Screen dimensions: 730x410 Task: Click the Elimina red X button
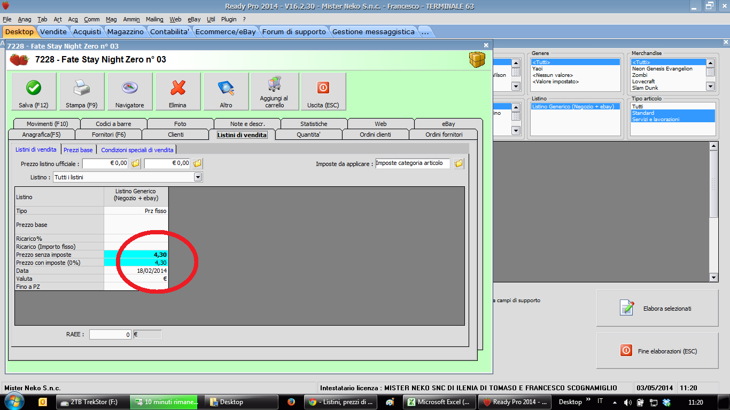178,92
